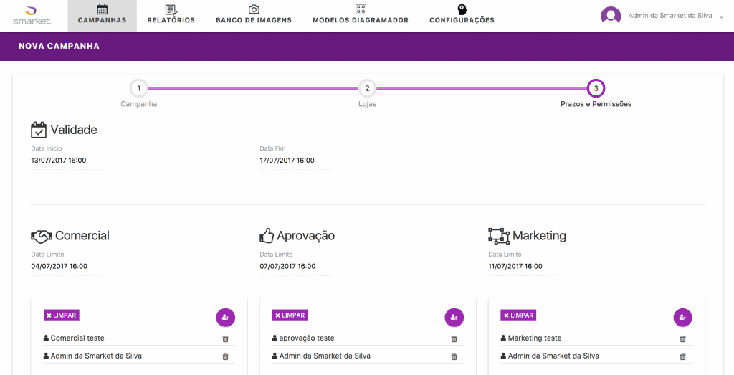This screenshot has width=734, height=375.
Task: Open the Campanhas tab
Action: [x=102, y=15]
